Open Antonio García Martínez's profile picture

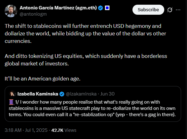tap(11, 11)
